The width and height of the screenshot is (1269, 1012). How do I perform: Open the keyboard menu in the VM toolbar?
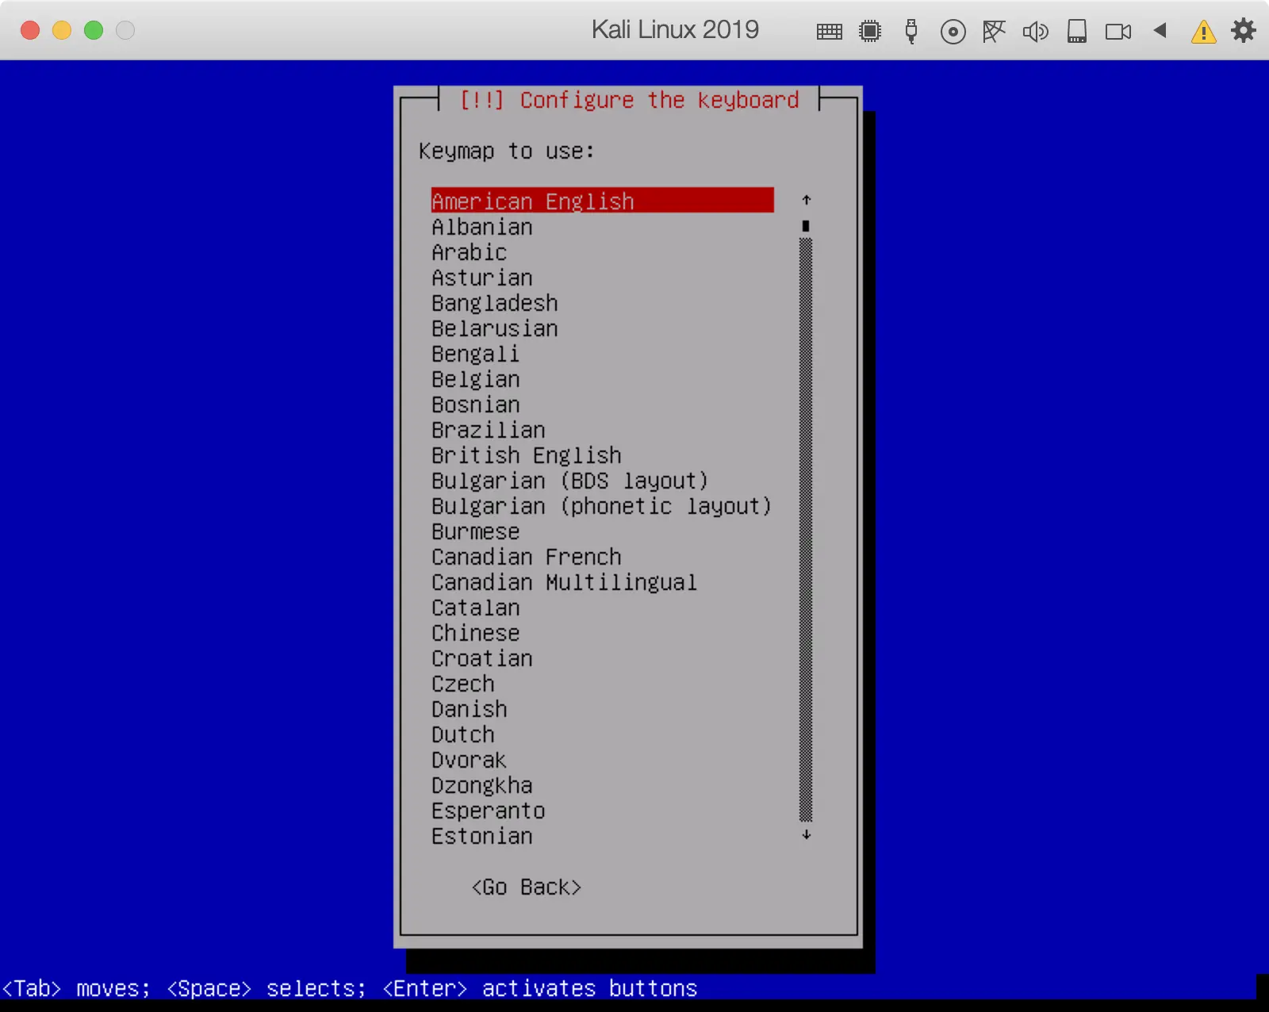[829, 32]
